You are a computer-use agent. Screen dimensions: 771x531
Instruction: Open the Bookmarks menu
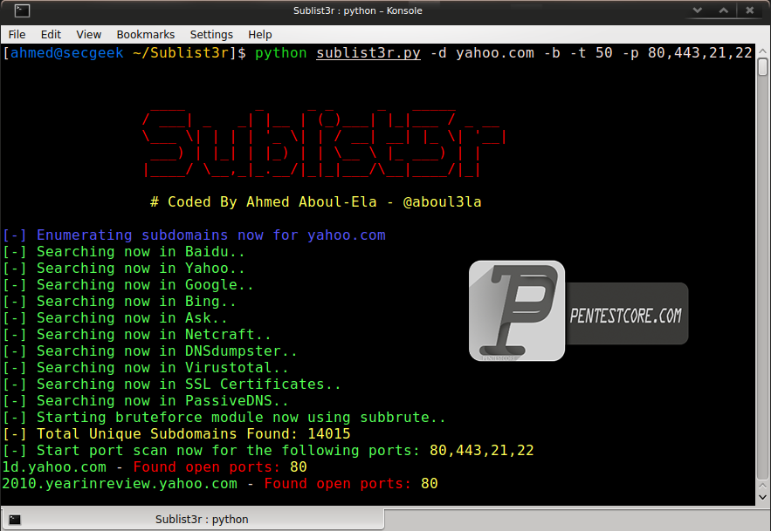pyautogui.click(x=146, y=34)
